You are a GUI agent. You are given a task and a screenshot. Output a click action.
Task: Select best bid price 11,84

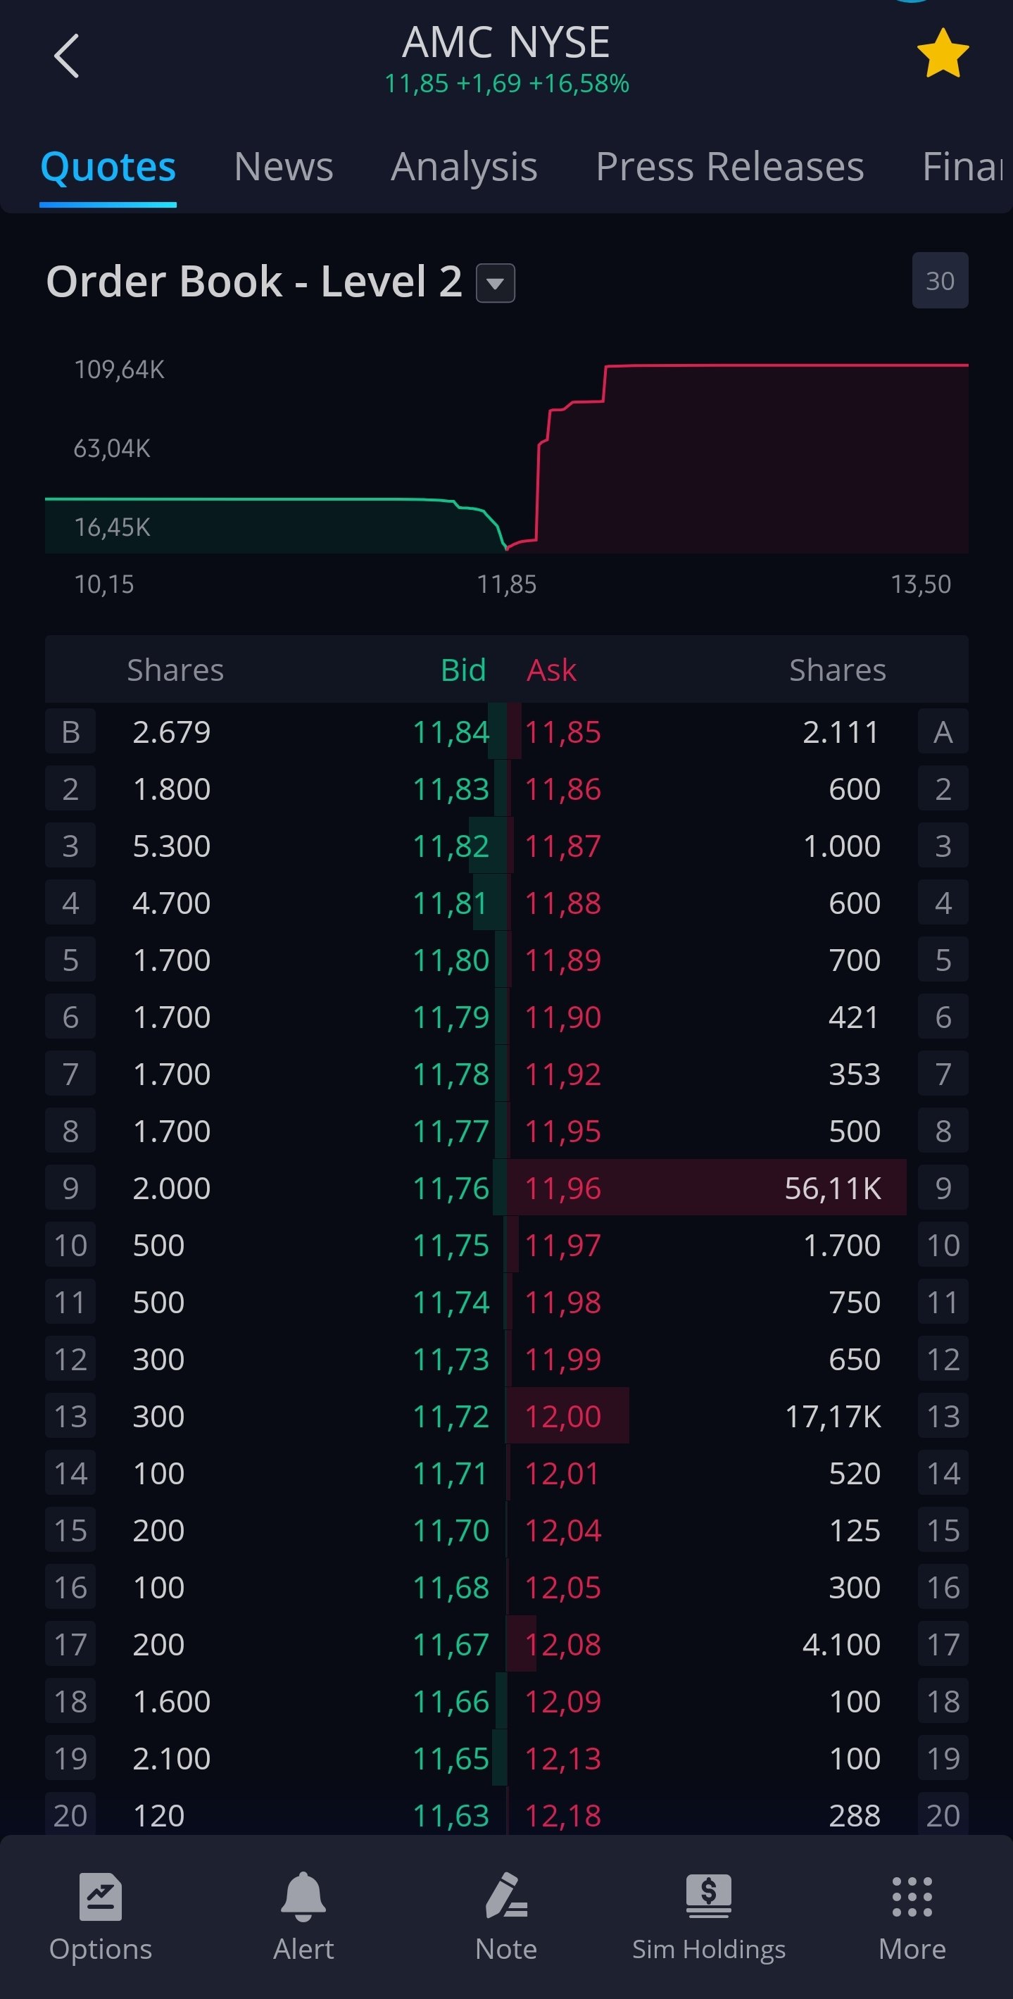click(451, 732)
